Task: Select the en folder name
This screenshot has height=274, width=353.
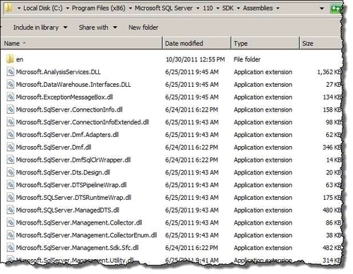Action: (x=20, y=59)
